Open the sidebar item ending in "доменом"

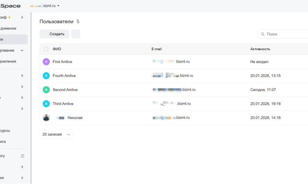pyautogui.click(x=10, y=29)
